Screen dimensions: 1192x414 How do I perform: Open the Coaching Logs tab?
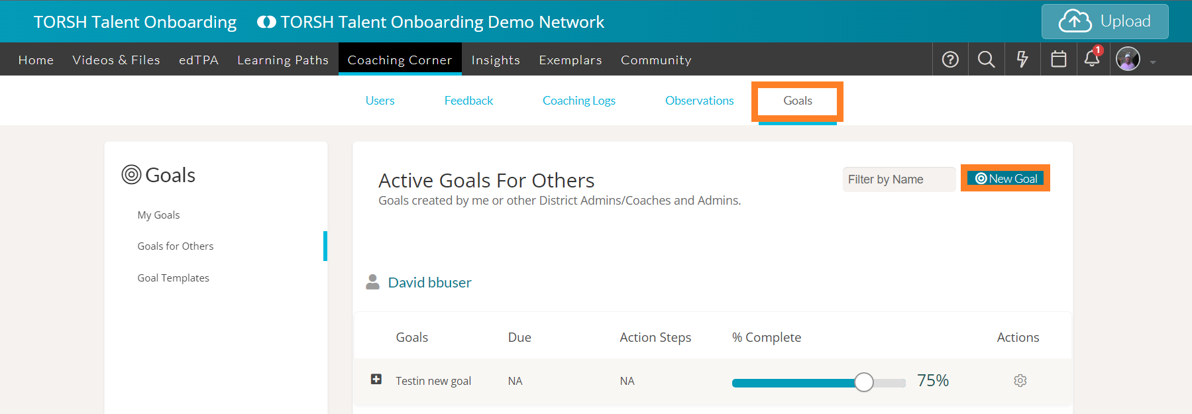coord(578,101)
